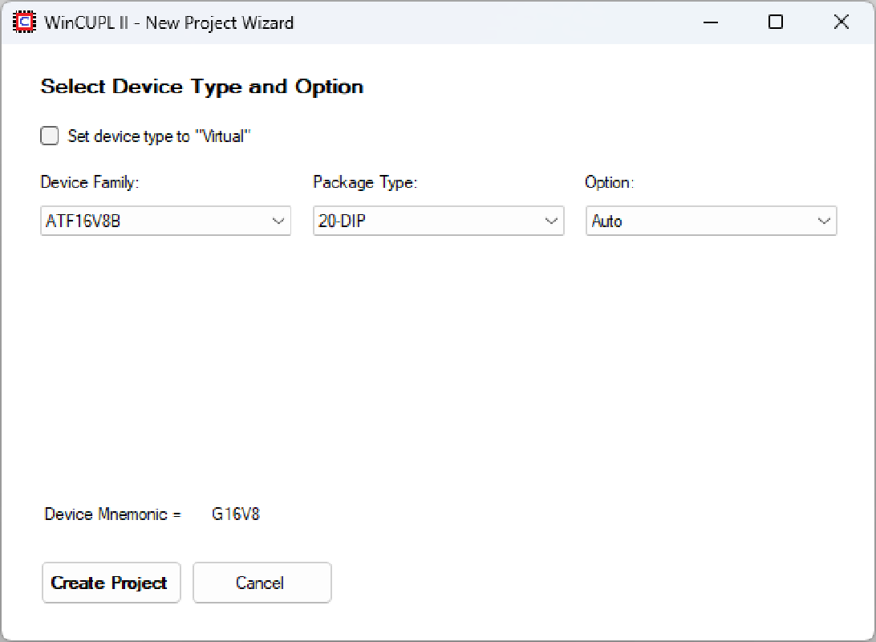The image size is (876, 642).
Task: Maximize the New Project Wizard window
Action: 776,22
